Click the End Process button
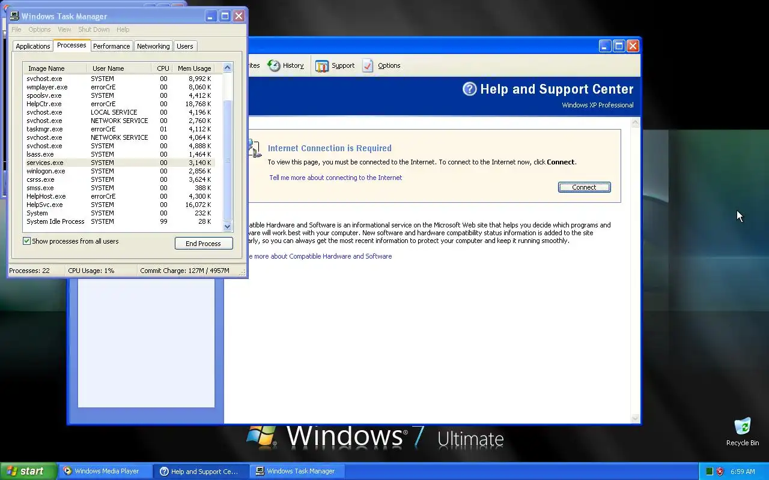Image resolution: width=769 pixels, height=480 pixels. click(x=203, y=244)
